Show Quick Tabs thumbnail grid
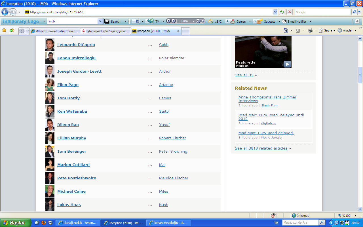 (22, 31)
